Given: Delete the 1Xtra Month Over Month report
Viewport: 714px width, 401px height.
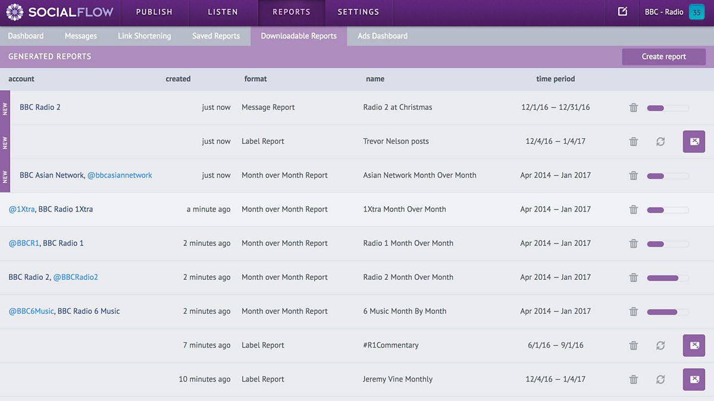Looking at the screenshot, I should coord(634,209).
